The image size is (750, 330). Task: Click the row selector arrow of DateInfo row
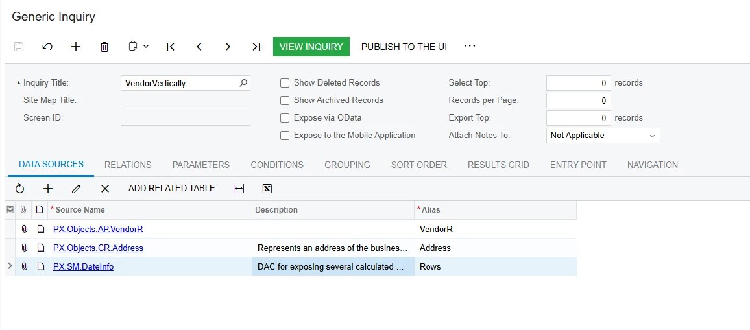[x=10, y=266]
